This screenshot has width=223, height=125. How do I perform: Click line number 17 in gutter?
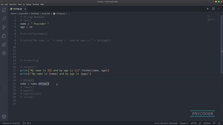(14, 70)
